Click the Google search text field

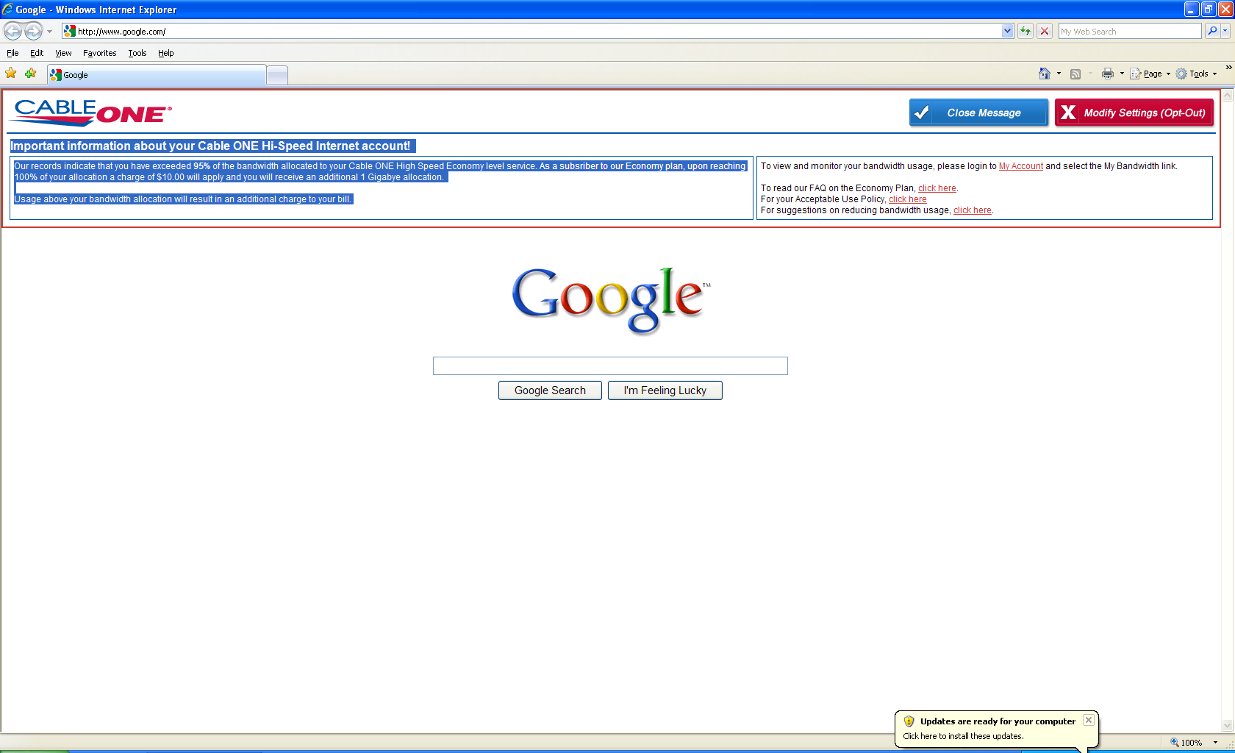pos(610,365)
